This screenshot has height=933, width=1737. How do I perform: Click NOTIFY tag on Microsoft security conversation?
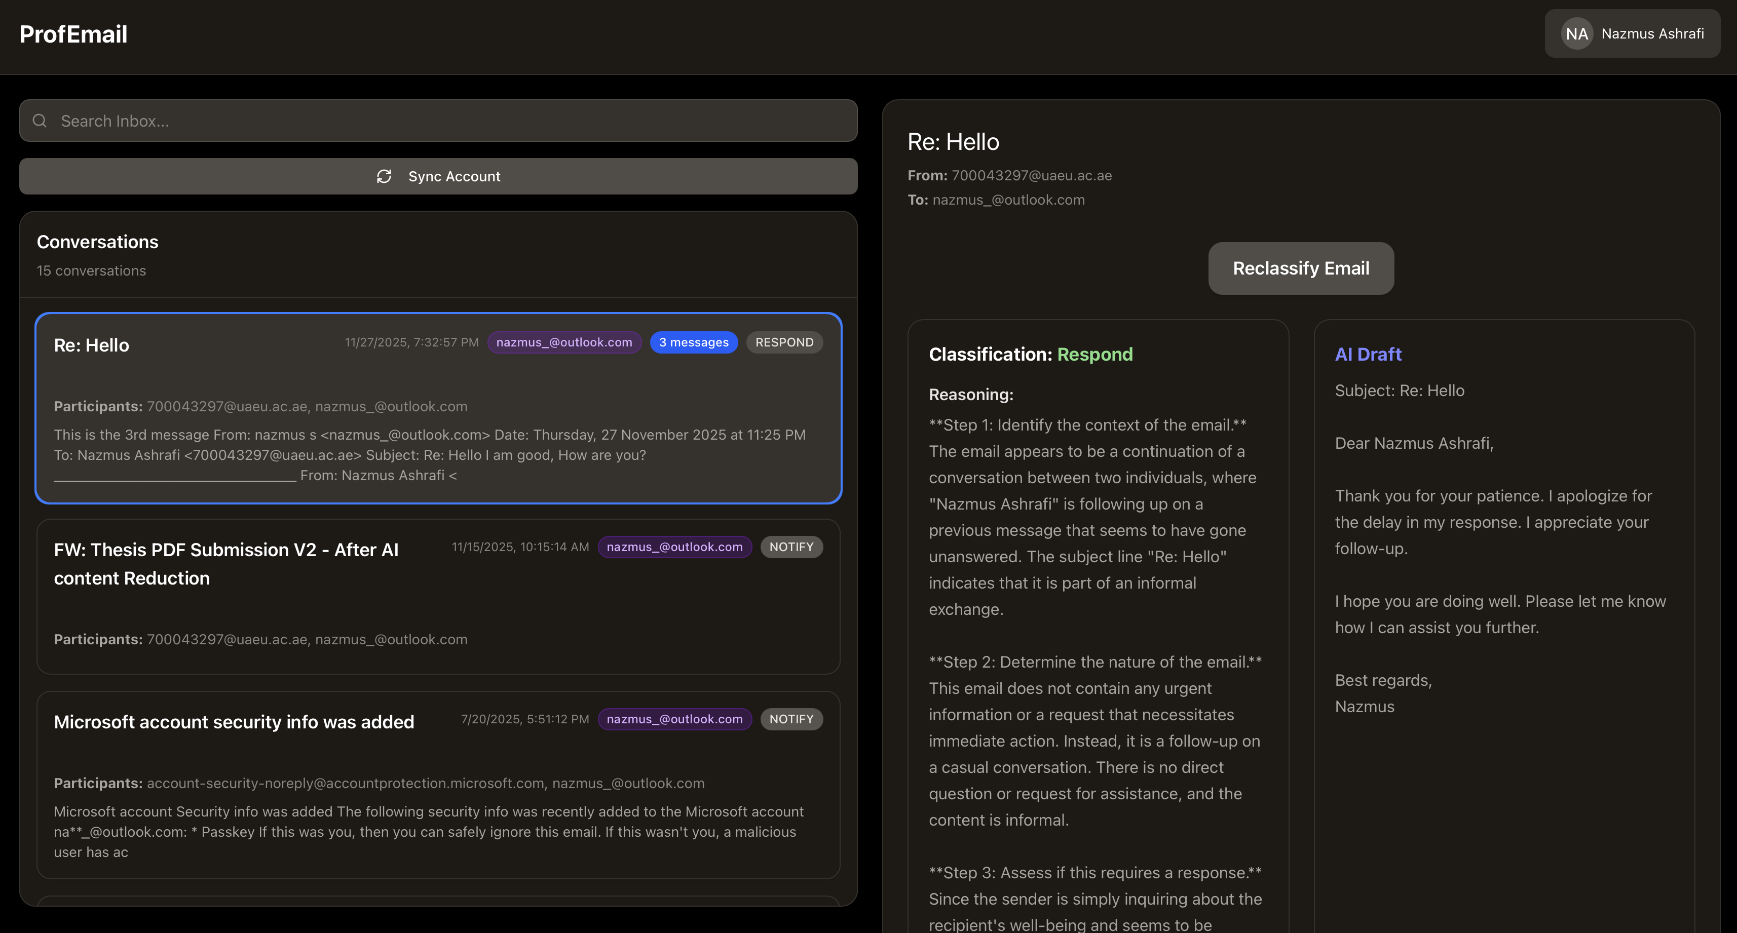pos(791,719)
